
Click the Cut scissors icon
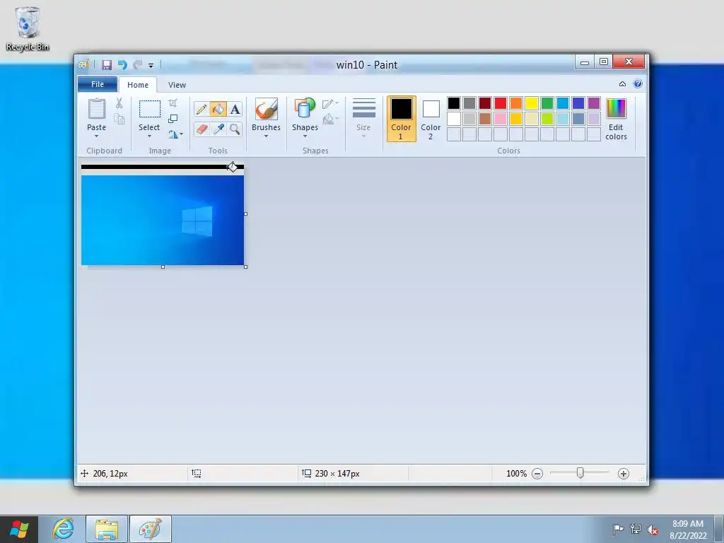tap(119, 103)
